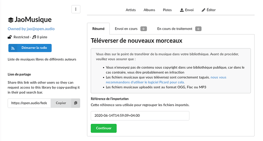Switch to the Envoi en cours tab
The height and width of the screenshot is (141, 263).
tap(131, 29)
